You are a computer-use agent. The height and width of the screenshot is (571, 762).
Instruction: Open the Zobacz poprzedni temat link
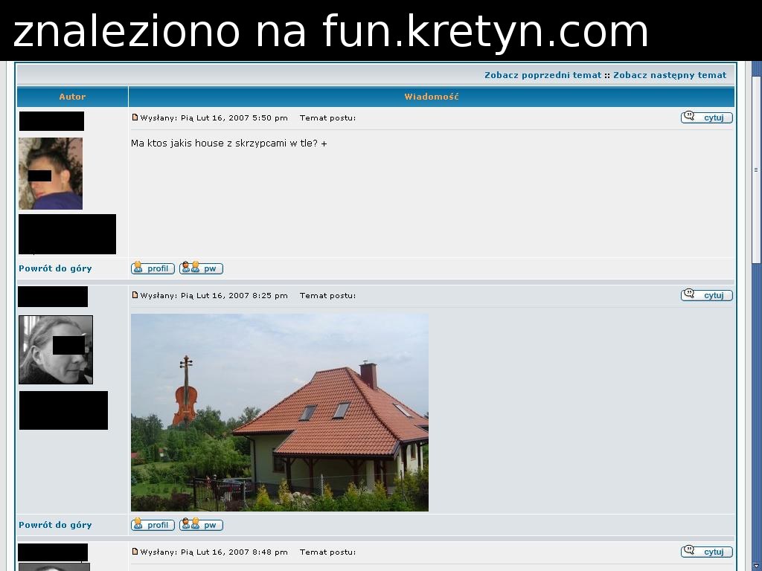coord(542,75)
